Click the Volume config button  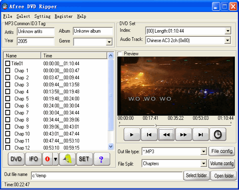(222, 164)
